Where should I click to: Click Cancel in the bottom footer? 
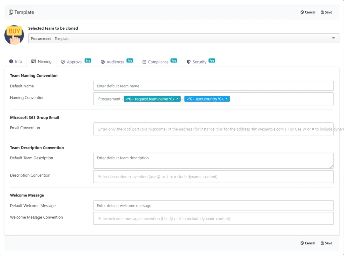pyautogui.click(x=308, y=243)
